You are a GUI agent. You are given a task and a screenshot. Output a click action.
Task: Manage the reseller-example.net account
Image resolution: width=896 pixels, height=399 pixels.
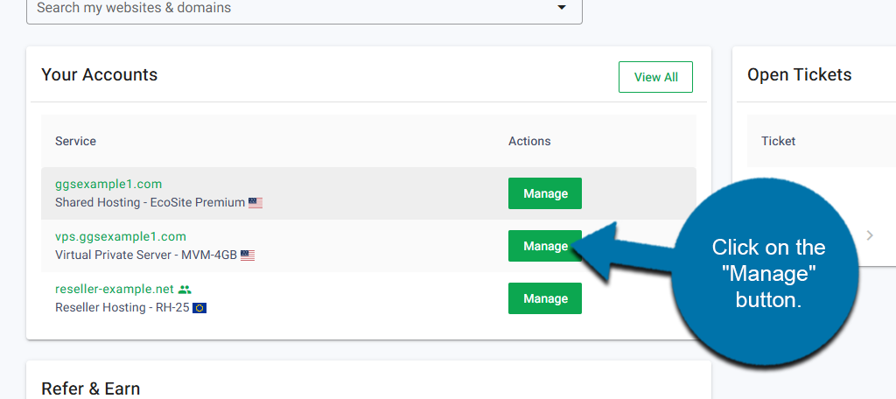point(545,298)
